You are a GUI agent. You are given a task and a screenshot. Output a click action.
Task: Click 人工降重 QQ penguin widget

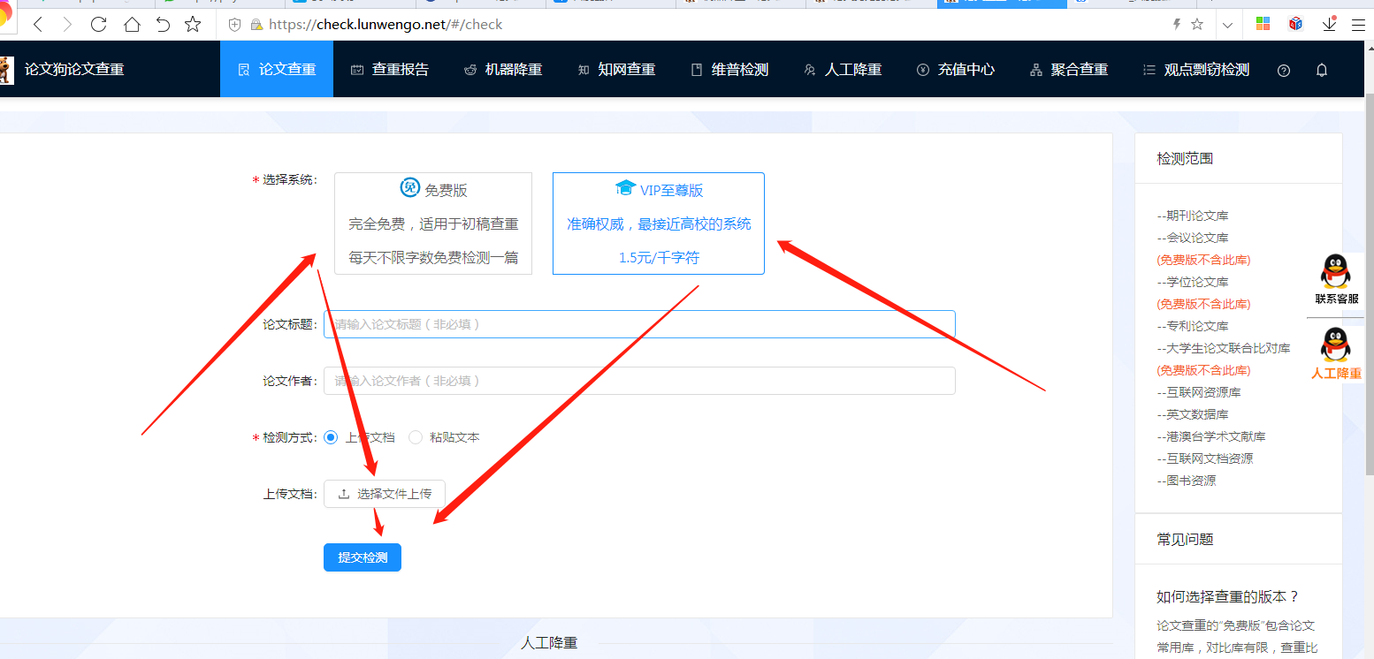click(1336, 353)
